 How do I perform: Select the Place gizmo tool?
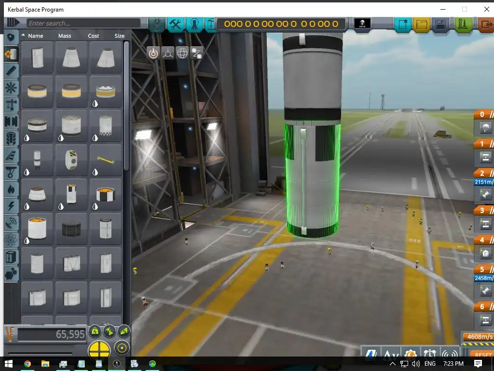tap(153, 53)
